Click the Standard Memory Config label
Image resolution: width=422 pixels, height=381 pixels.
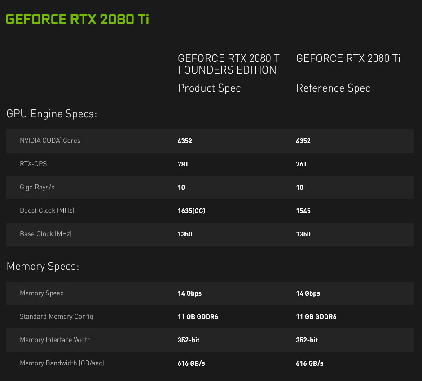(x=56, y=316)
